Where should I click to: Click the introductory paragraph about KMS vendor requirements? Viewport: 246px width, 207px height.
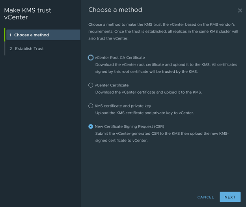pyautogui.click(x=163, y=32)
